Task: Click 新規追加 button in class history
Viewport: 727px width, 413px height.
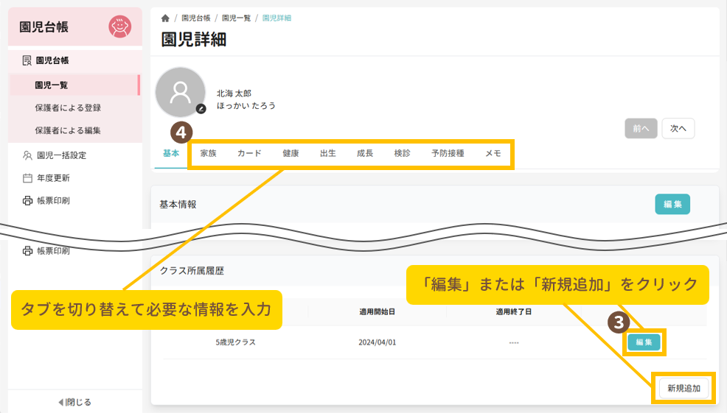Action: [683, 388]
